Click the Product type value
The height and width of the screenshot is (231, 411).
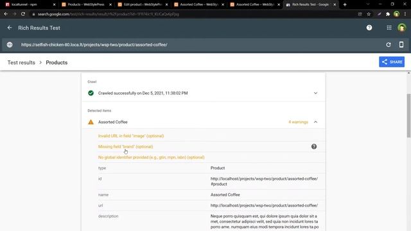(218, 168)
